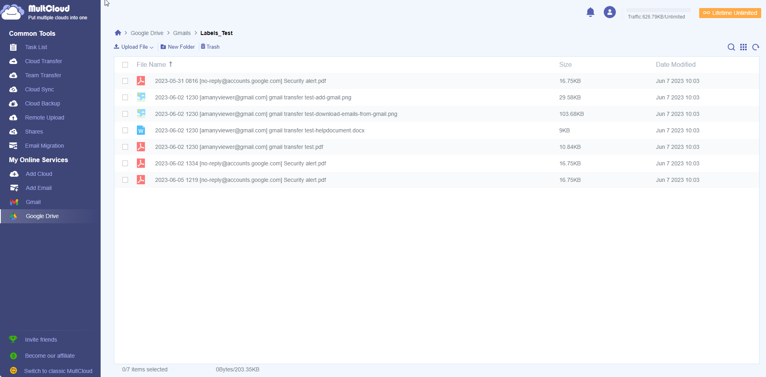766x377 pixels.
Task: Click the Lifetime Unlimited button
Action: (x=730, y=13)
